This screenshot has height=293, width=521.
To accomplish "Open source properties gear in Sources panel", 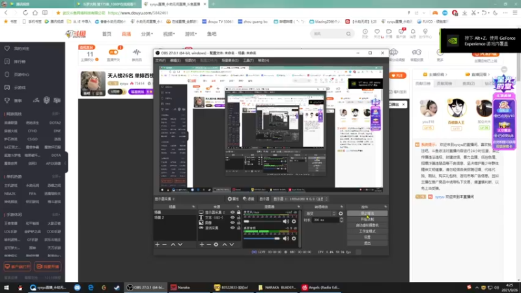I will (x=216, y=245).
